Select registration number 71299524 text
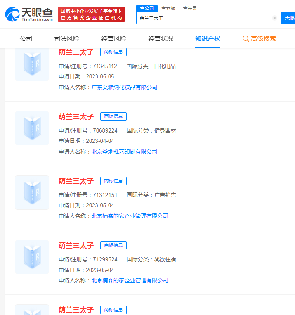The height and width of the screenshot is (315, 295). [x=105, y=259]
